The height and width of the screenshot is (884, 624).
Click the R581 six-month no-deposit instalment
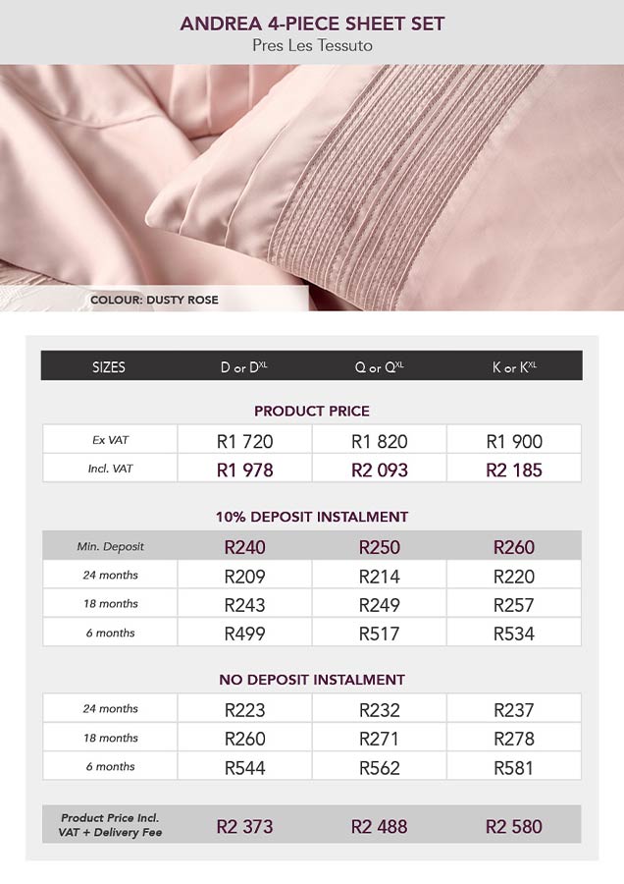click(x=514, y=768)
